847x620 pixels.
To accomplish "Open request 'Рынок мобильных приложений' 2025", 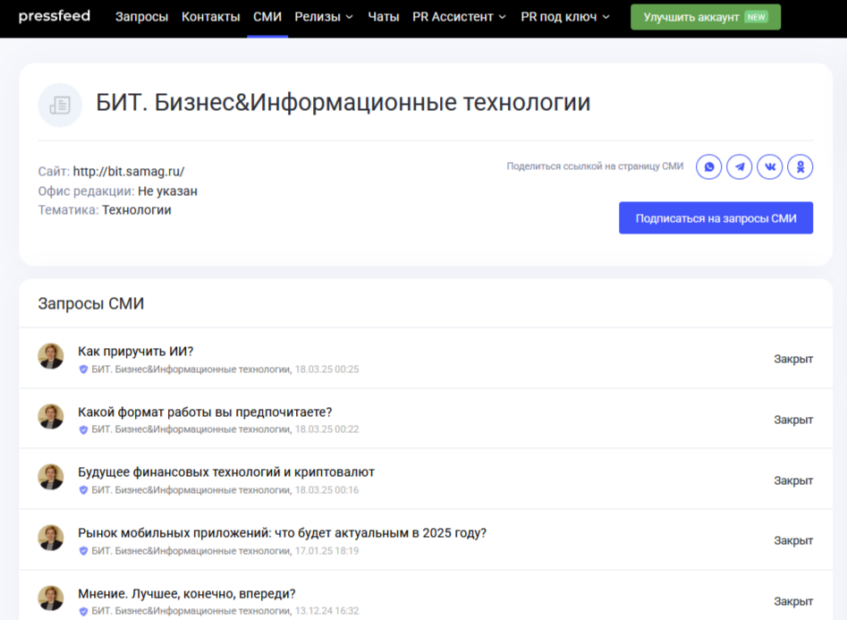I will point(282,533).
